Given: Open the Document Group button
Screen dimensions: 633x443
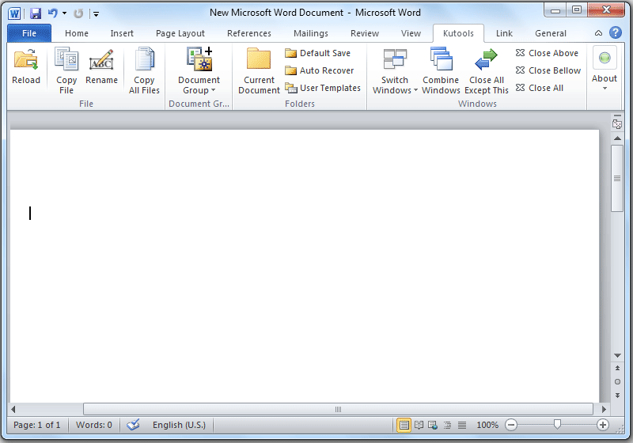Looking at the screenshot, I should pos(199,70).
